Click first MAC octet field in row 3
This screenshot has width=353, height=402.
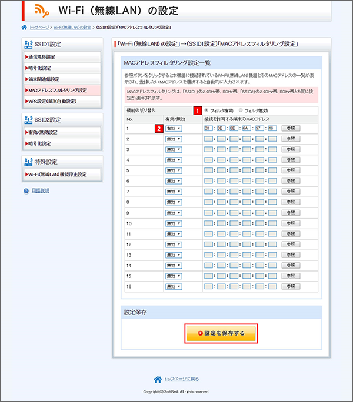208,149
